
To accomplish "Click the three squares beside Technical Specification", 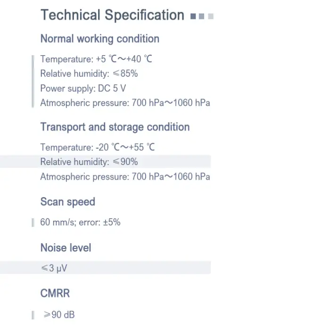I will click(202, 16).
